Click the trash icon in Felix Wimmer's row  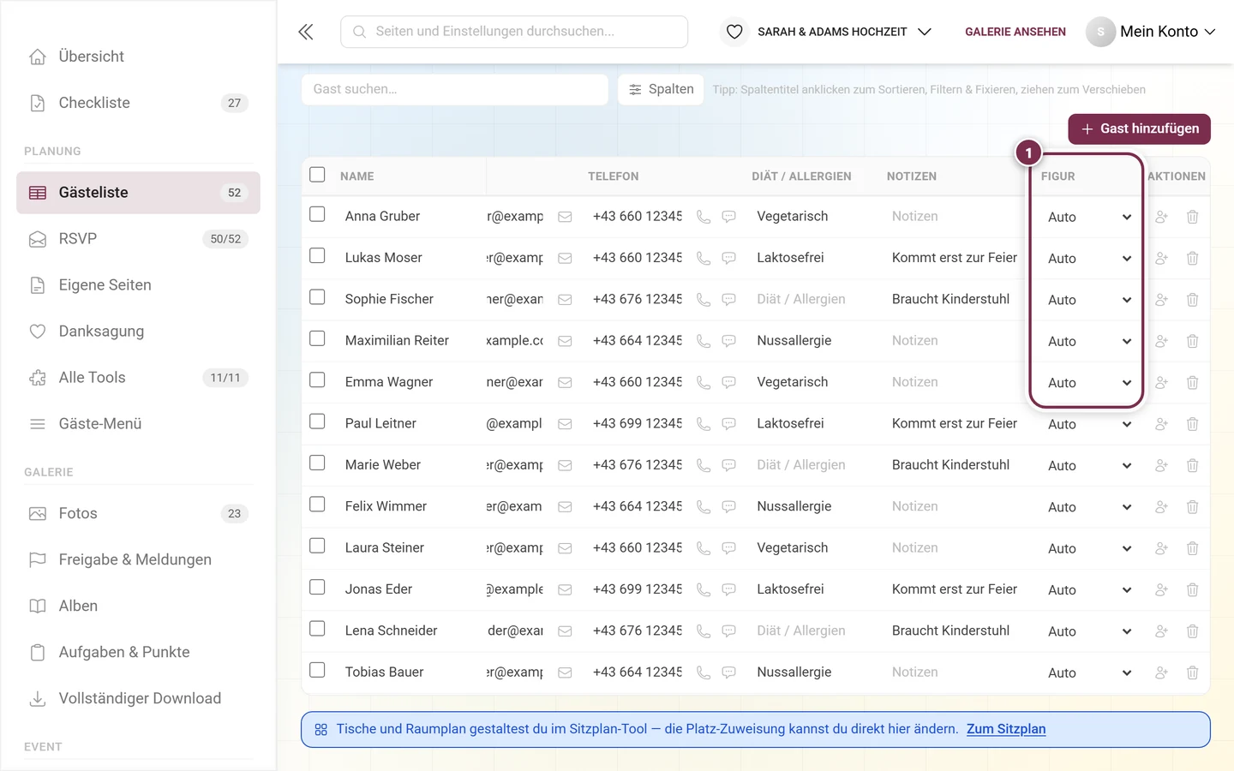(x=1192, y=507)
